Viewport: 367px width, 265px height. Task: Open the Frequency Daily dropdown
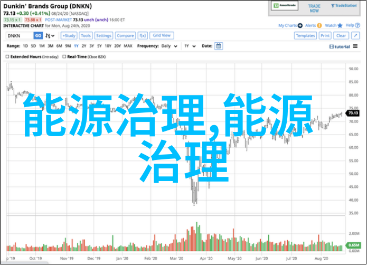[169, 46]
